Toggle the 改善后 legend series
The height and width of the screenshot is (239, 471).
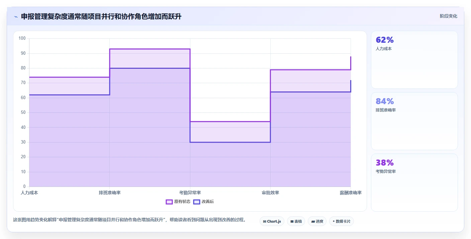click(x=204, y=202)
